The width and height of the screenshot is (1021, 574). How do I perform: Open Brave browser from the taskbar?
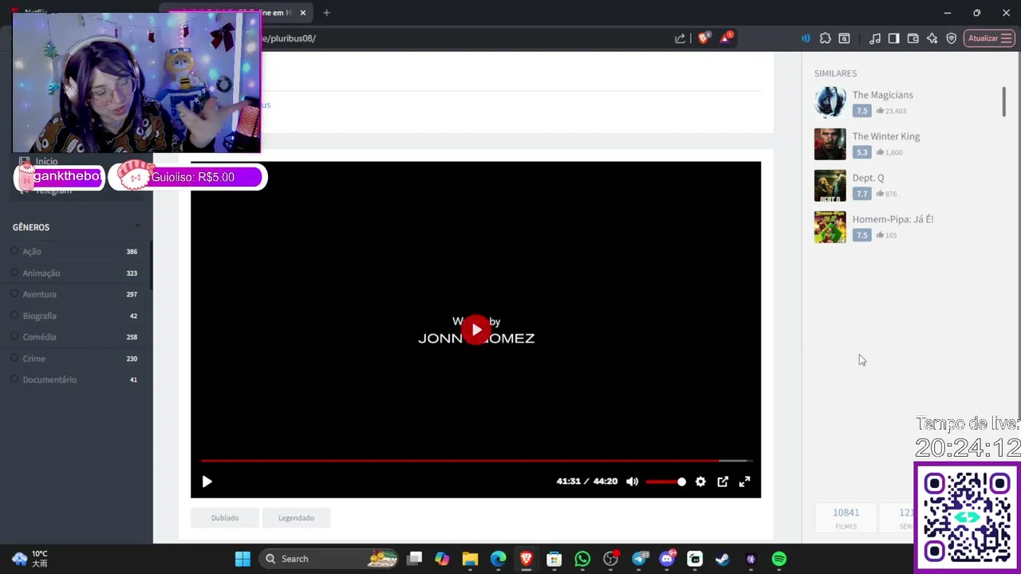526,559
